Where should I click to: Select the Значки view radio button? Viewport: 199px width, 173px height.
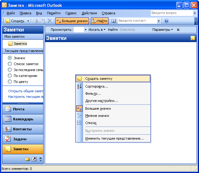(x=10, y=58)
